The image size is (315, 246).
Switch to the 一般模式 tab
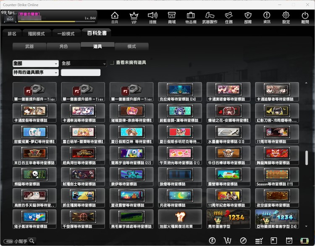66,34
